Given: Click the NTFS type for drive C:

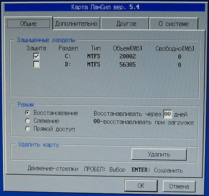Looking at the screenshot, I should pos(94,56).
